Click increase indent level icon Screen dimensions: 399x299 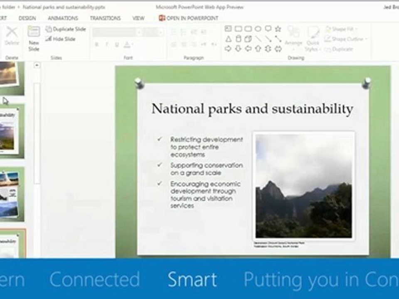(x=204, y=32)
